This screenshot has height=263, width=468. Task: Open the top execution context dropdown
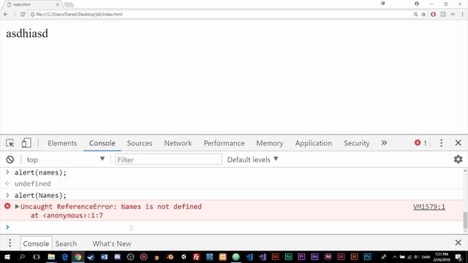coord(65,159)
